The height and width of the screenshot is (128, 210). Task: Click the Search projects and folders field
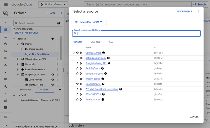[x=136, y=34]
